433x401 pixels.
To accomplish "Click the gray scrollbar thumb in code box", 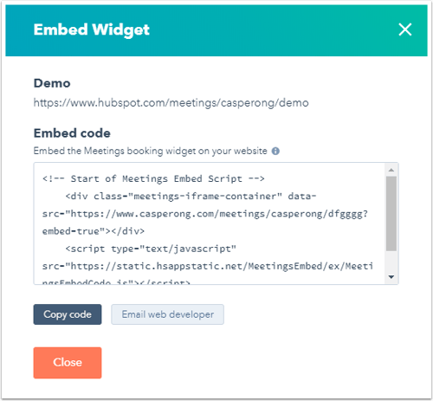I will pos(391,214).
